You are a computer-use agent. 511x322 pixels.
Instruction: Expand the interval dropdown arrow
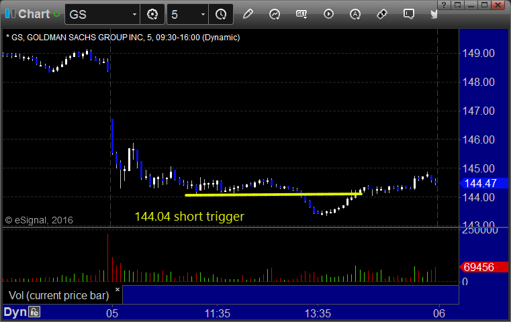[203, 14]
